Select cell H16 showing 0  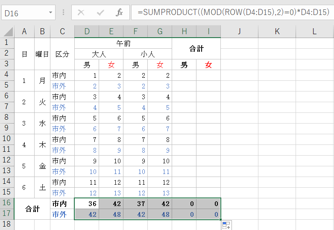pyautogui.click(x=184, y=203)
